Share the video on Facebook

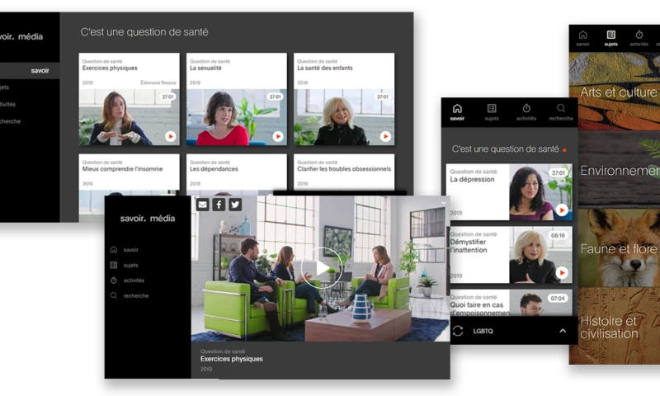(219, 205)
